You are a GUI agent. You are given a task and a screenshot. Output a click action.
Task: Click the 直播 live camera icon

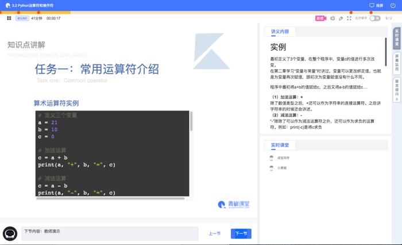[320, 18]
